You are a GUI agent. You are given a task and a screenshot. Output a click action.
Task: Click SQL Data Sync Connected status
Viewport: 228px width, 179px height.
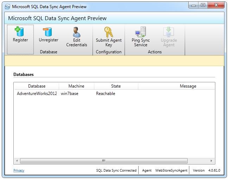(116, 171)
